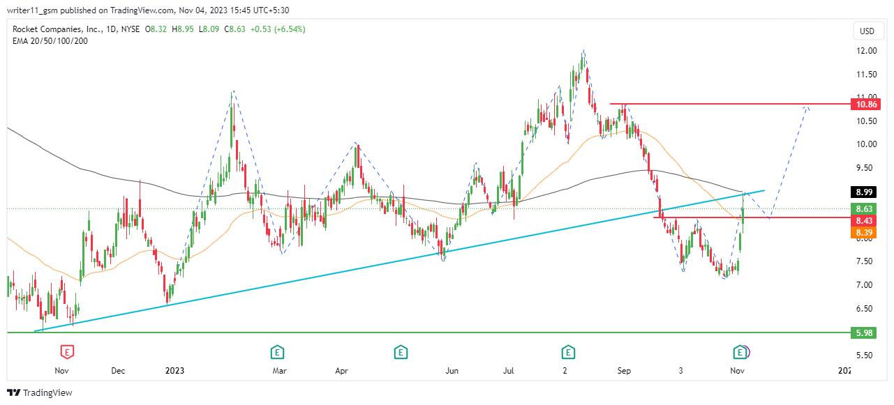Select the red horizontal resistance line at 10.86
Screen dimensions: 894x405
point(729,105)
